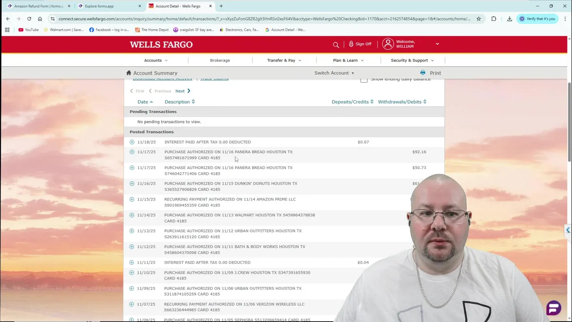This screenshot has height=322, width=572.
Task: Expand the Walmart Houston transaction row
Action: tap(132, 215)
